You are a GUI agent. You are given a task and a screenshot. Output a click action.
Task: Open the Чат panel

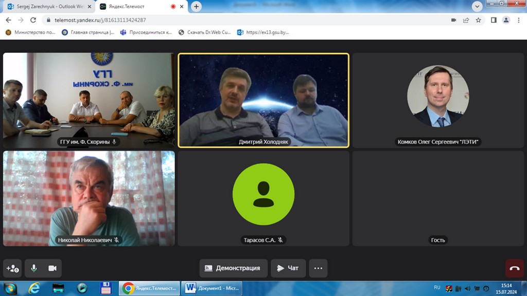click(288, 268)
